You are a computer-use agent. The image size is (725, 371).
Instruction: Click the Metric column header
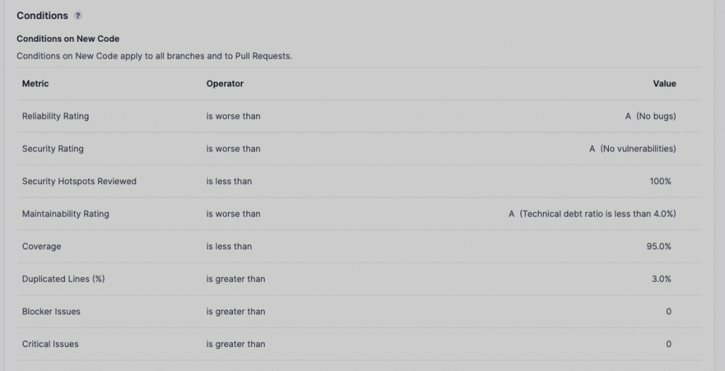[35, 84]
